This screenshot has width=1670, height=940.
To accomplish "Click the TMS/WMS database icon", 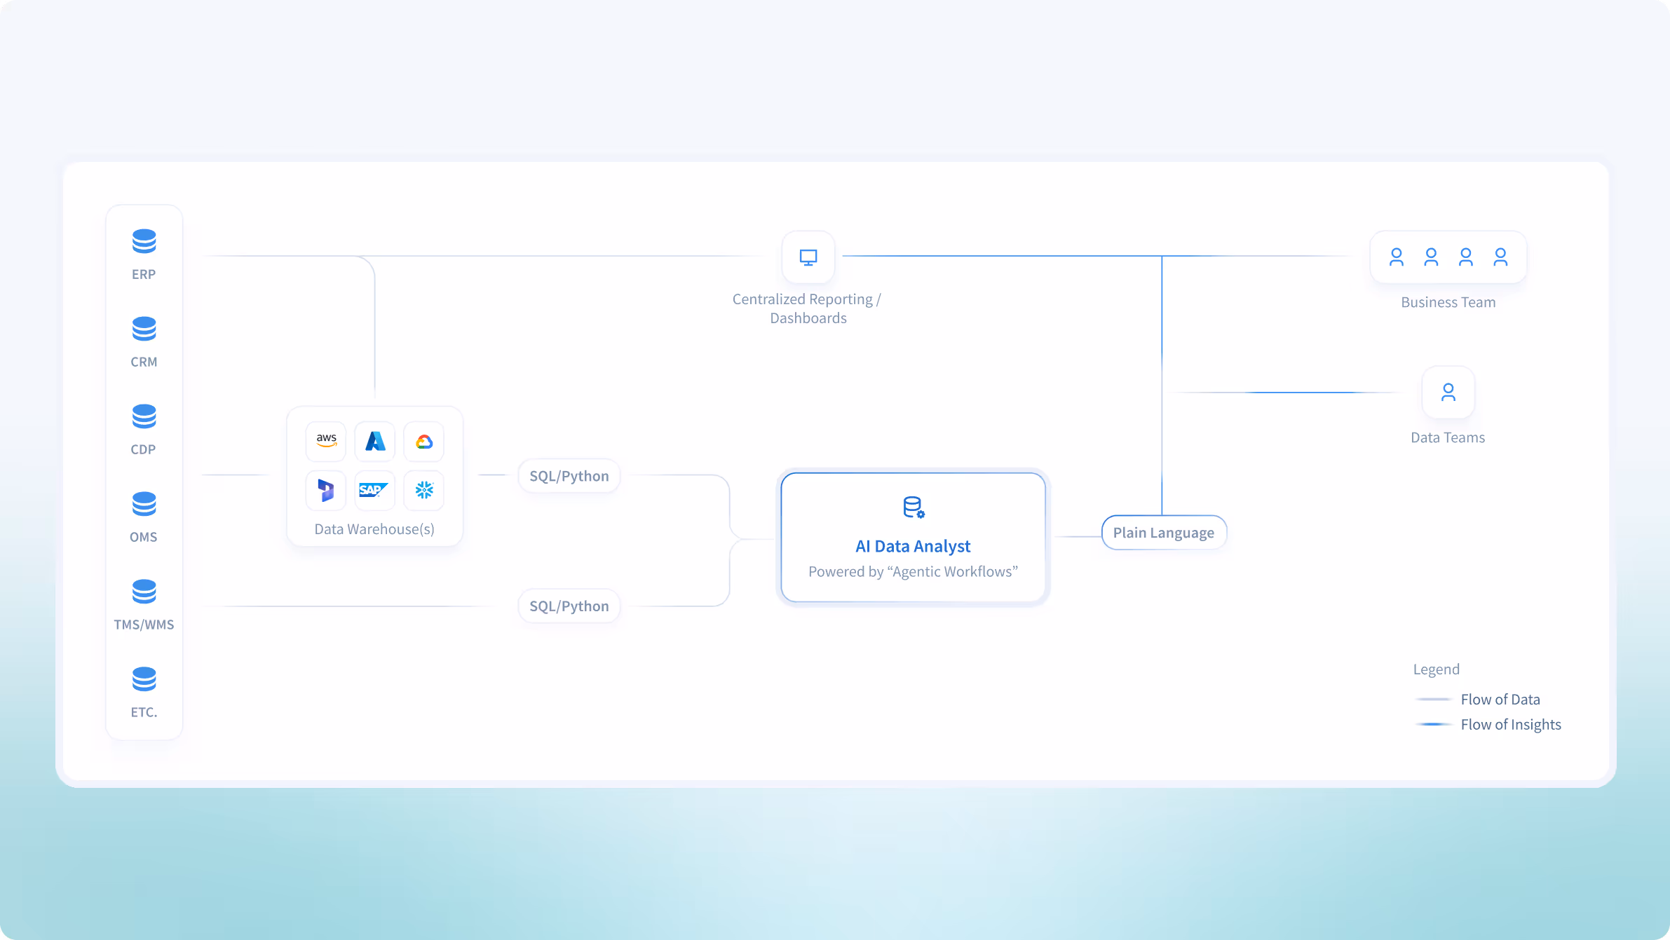I will point(144,592).
